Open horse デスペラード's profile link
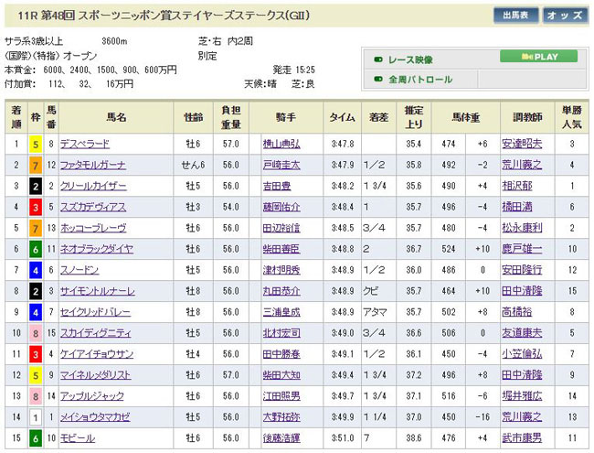Viewport: 594px width, 453px height. coord(86,144)
